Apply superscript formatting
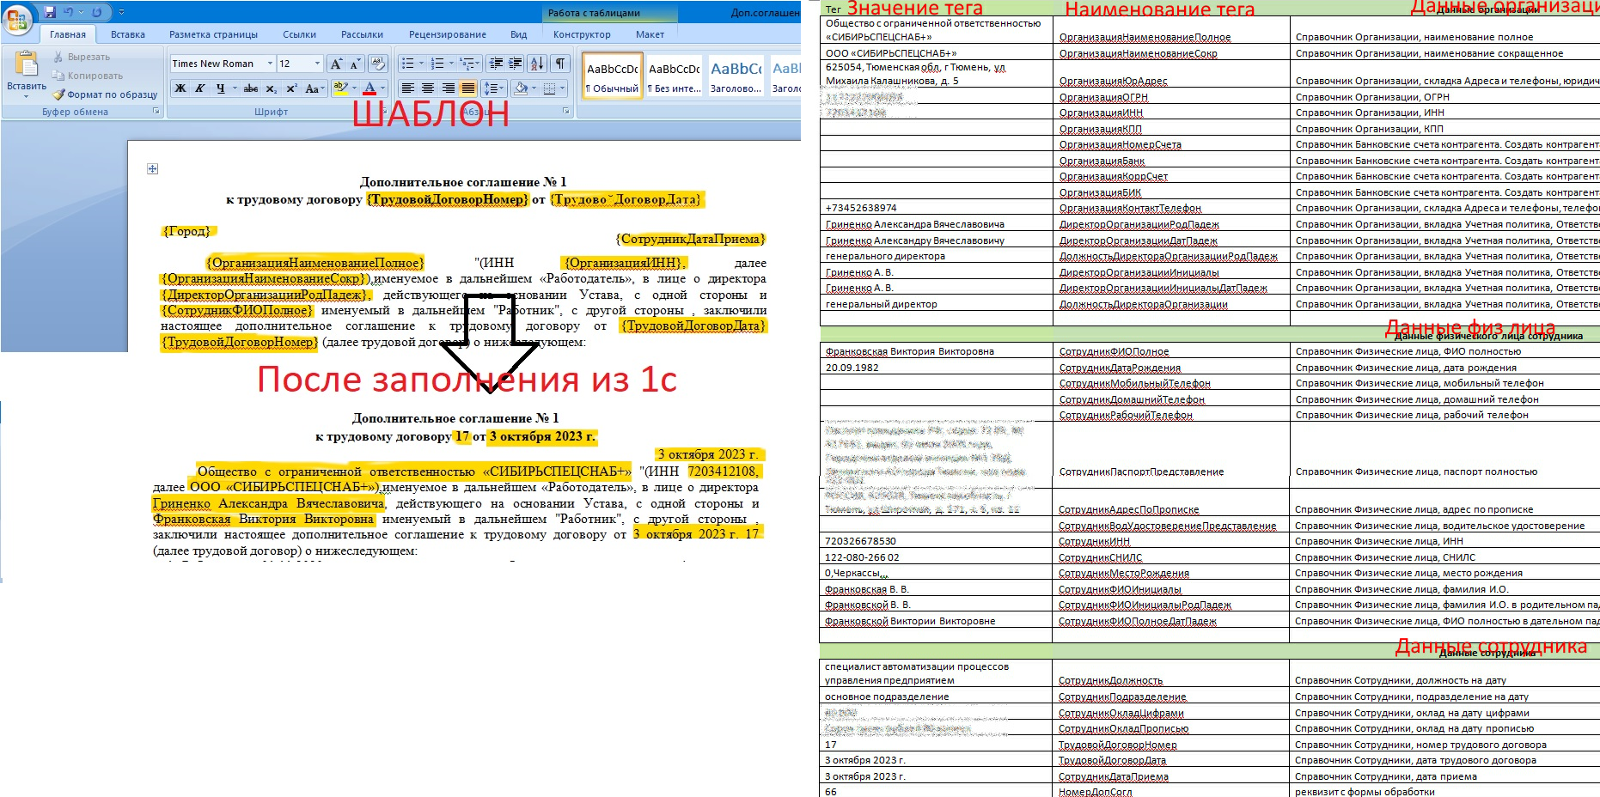The image size is (1600, 797). click(291, 88)
